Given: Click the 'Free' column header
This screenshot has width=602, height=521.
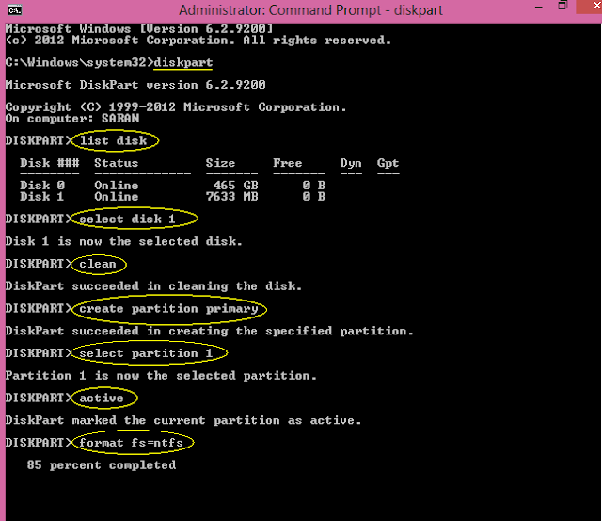Looking at the screenshot, I should click(287, 163).
